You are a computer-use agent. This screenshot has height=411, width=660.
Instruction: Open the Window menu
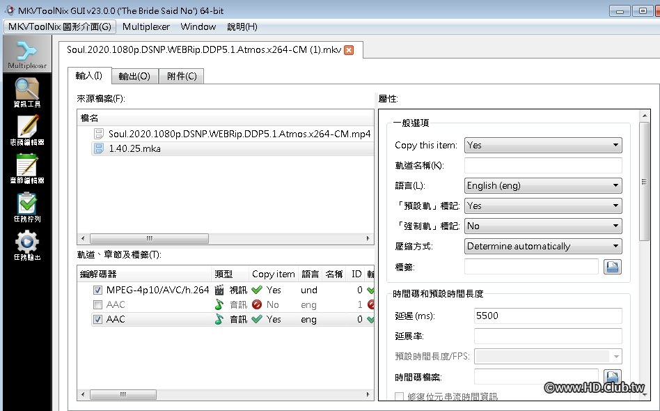(x=198, y=27)
